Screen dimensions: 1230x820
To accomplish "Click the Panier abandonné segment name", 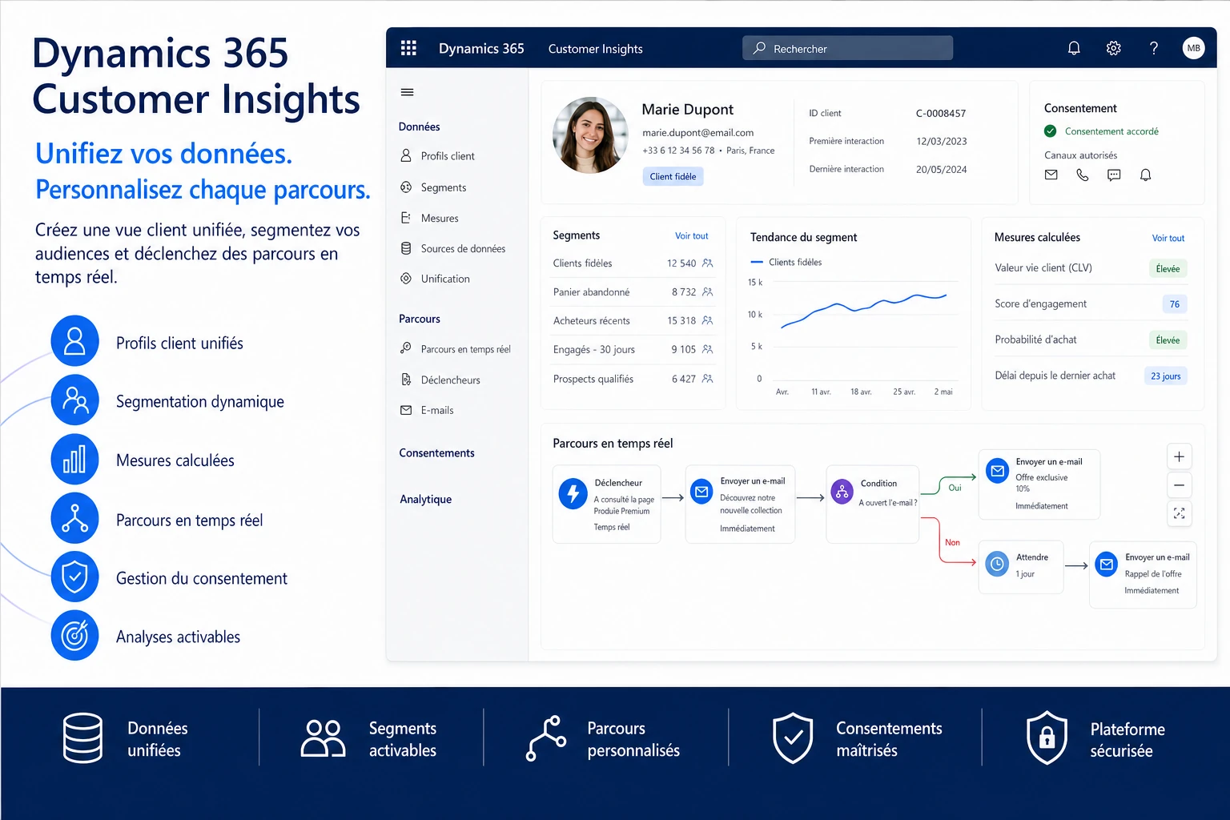I will pos(591,292).
